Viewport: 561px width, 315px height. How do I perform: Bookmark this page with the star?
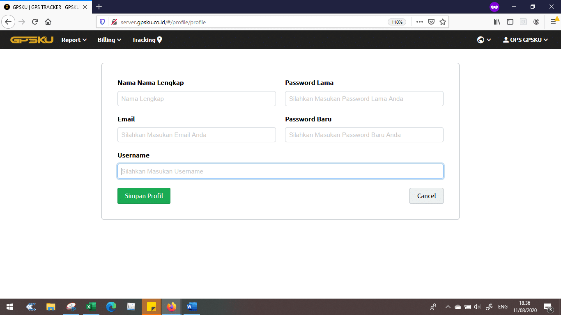point(443,22)
